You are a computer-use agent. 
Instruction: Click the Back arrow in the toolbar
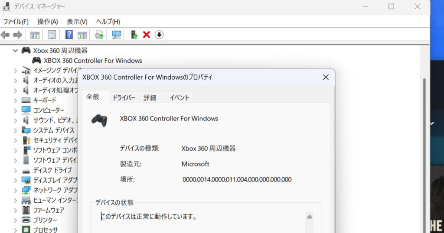[x=5, y=35]
